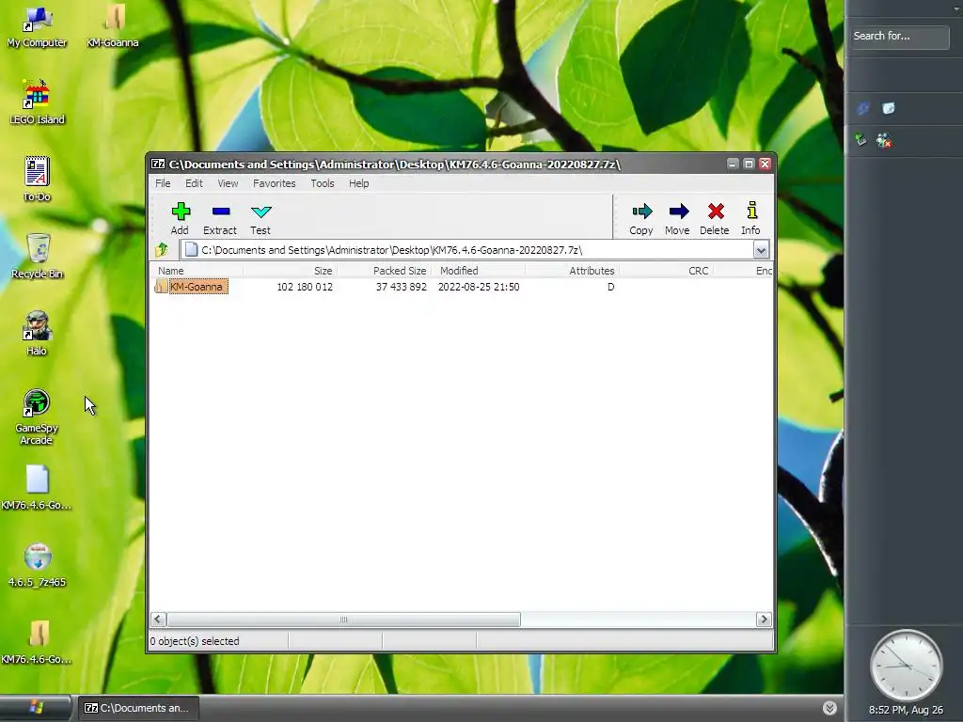Sort by the Modified column header
963x722 pixels.
(479, 271)
